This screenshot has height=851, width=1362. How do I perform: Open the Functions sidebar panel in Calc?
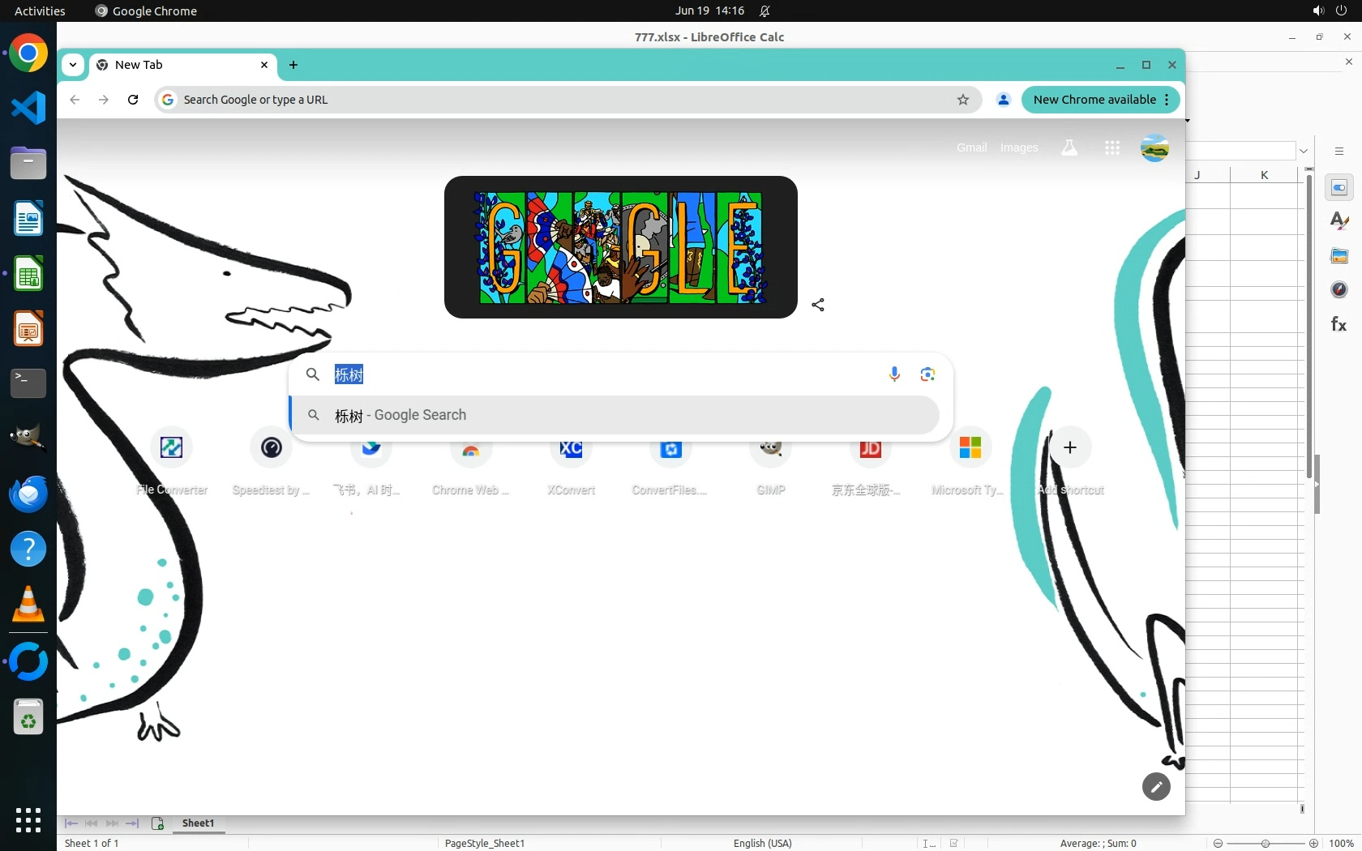pyautogui.click(x=1338, y=324)
